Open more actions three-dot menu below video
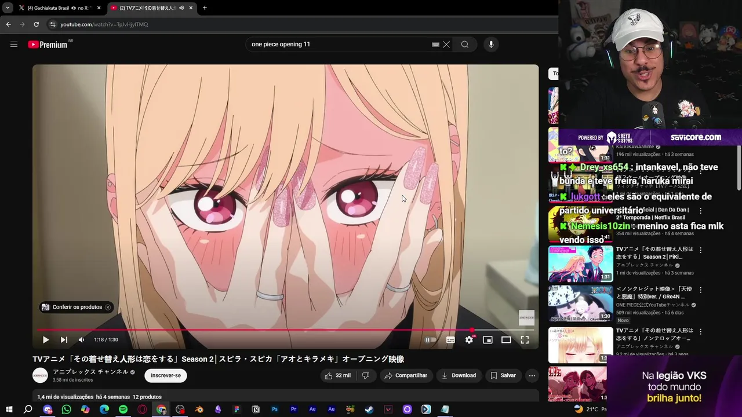Viewport: 742px width, 417px height. pos(532,375)
